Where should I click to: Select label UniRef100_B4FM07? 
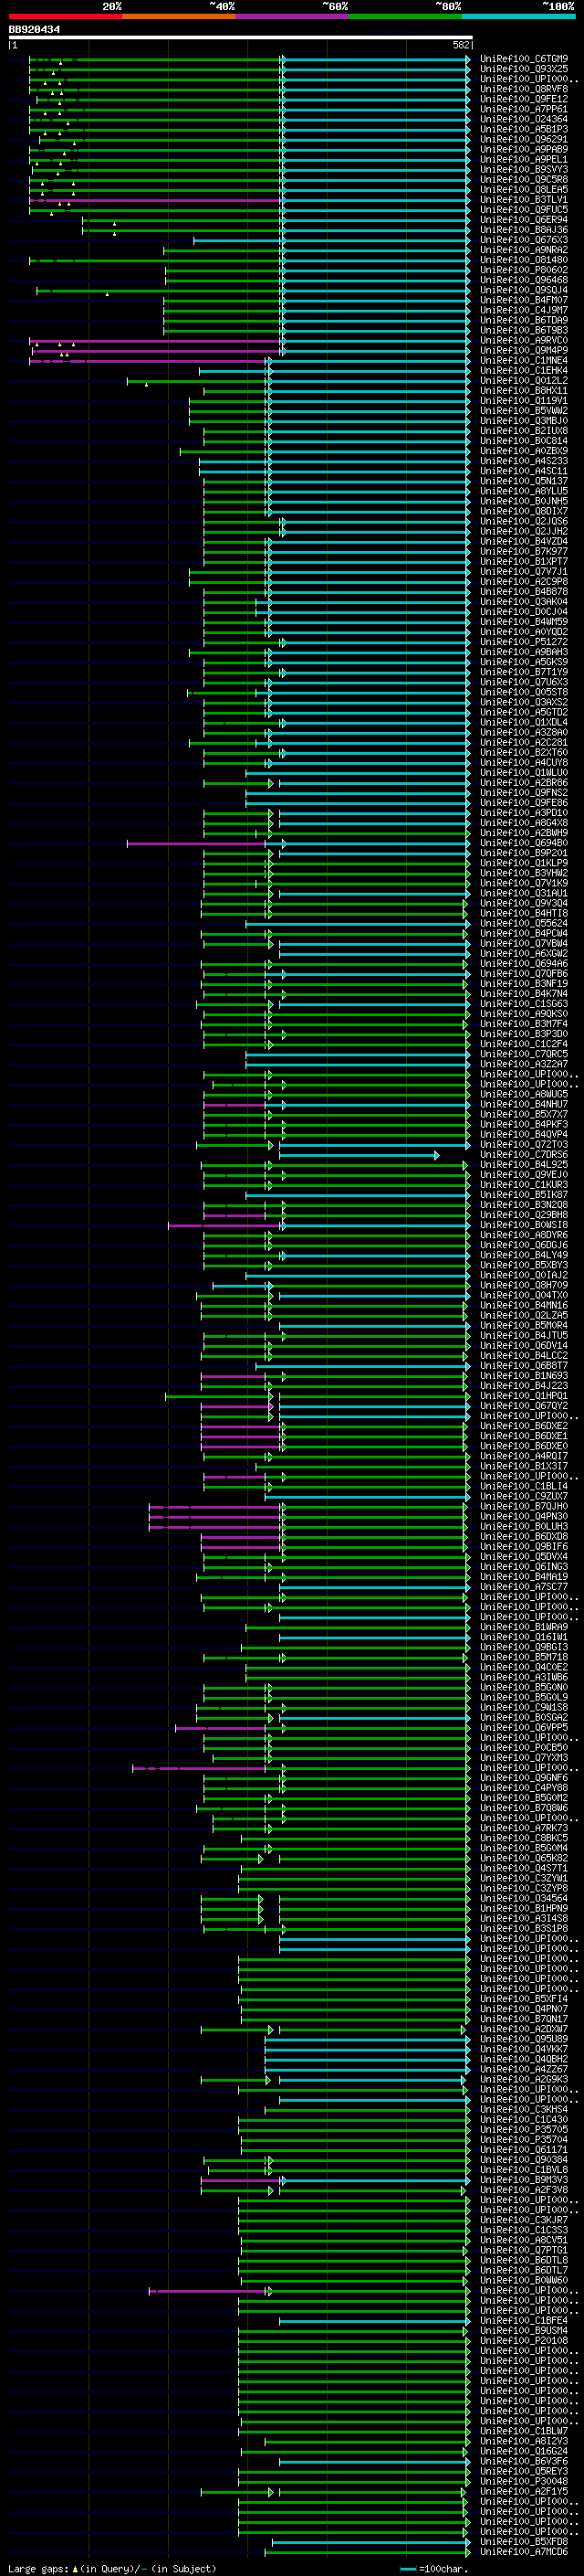click(524, 300)
